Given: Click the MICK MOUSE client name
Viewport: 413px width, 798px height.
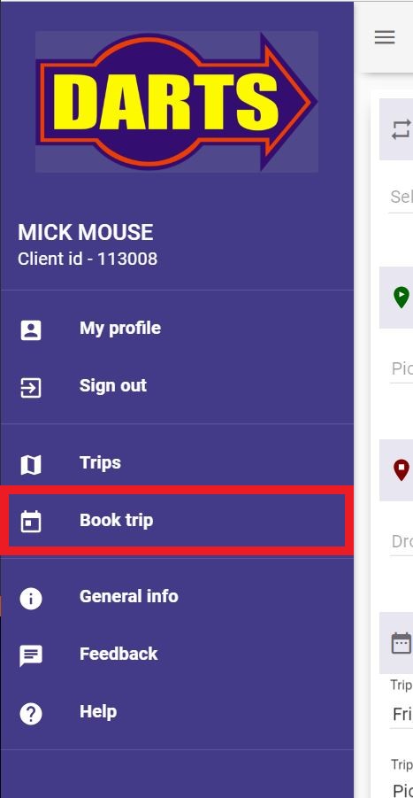Looking at the screenshot, I should click(x=86, y=233).
